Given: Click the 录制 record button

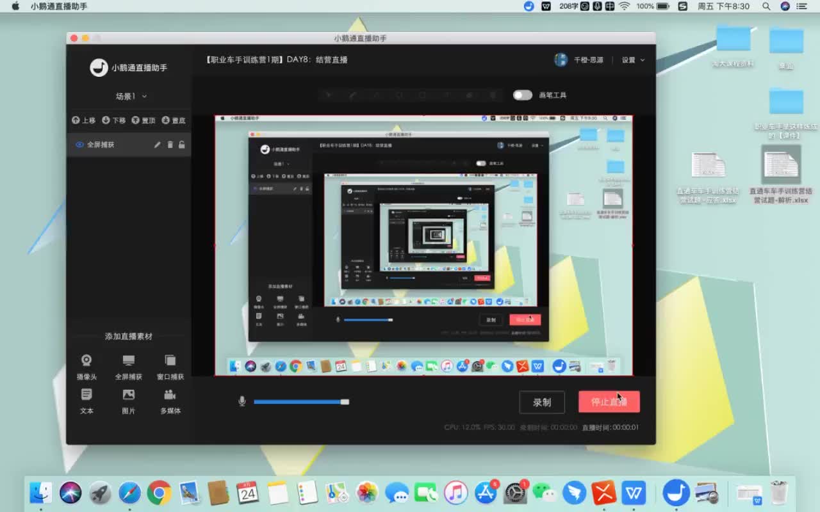Looking at the screenshot, I should [x=542, y=402].
